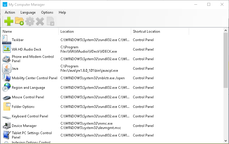Click the Mobility Center laptop icon

7,78
